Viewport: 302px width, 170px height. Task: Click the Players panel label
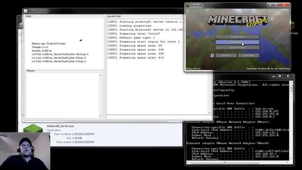(x=31, y=71)
